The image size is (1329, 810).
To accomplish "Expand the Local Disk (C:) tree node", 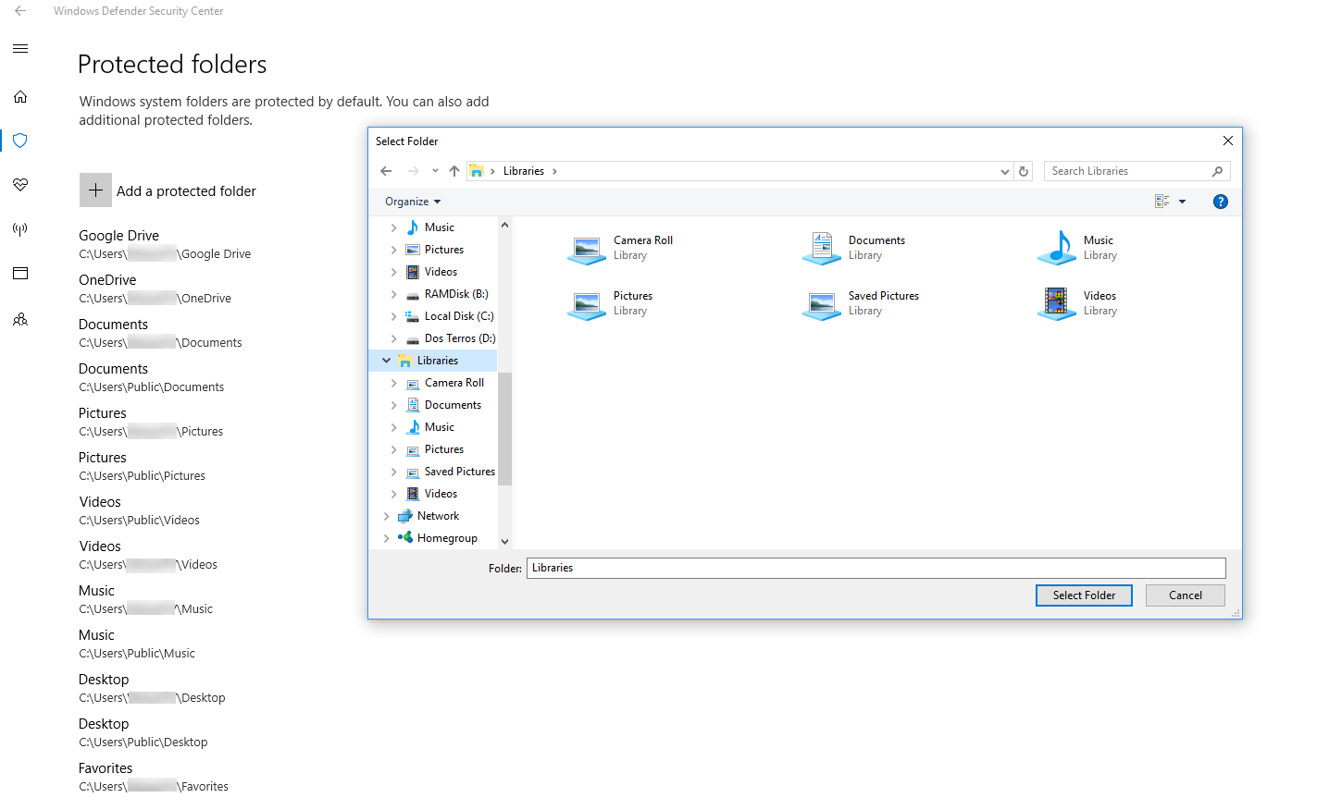I will coord(393,316).
